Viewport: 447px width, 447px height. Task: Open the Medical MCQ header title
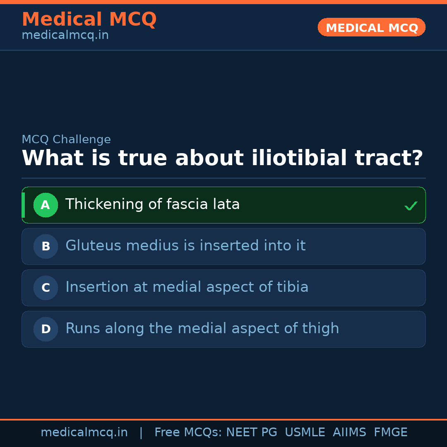pyautogui.click(x=89, y=19)
